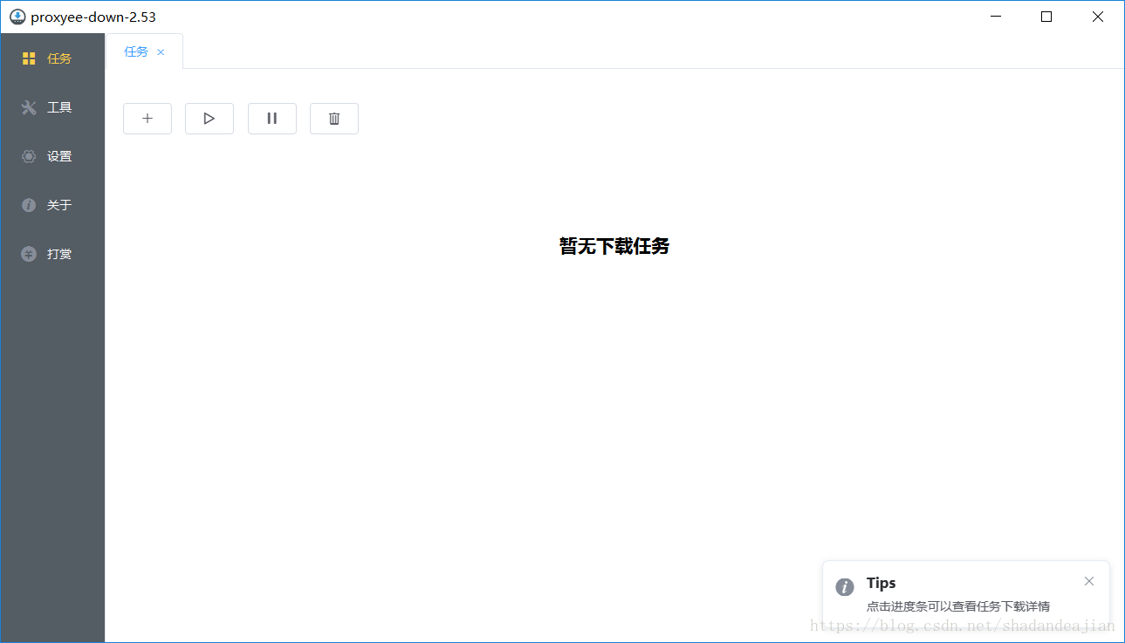Open the 打赏 (Donate) sidebar icon

point(29,253)
